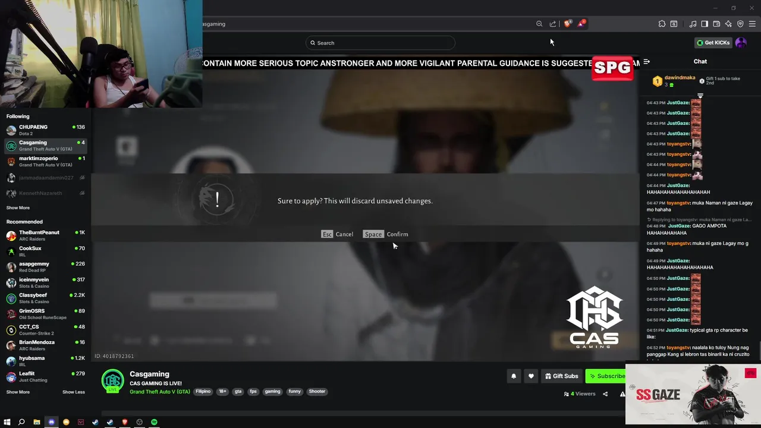Click the Casgaming channel name under the video

pyautogui.click(x=149, y=374)
